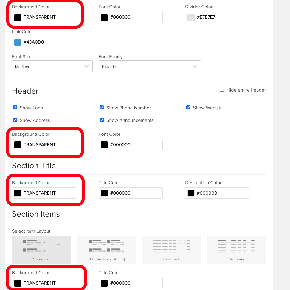
Task: Toggle the Show Phone Number checkbox
Action: [102, 108]
